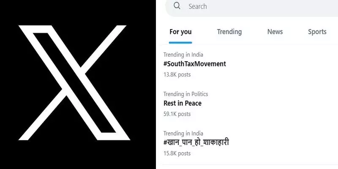
Task: Click Trending in India label above the Hindi hashtag
Action: 183,133
